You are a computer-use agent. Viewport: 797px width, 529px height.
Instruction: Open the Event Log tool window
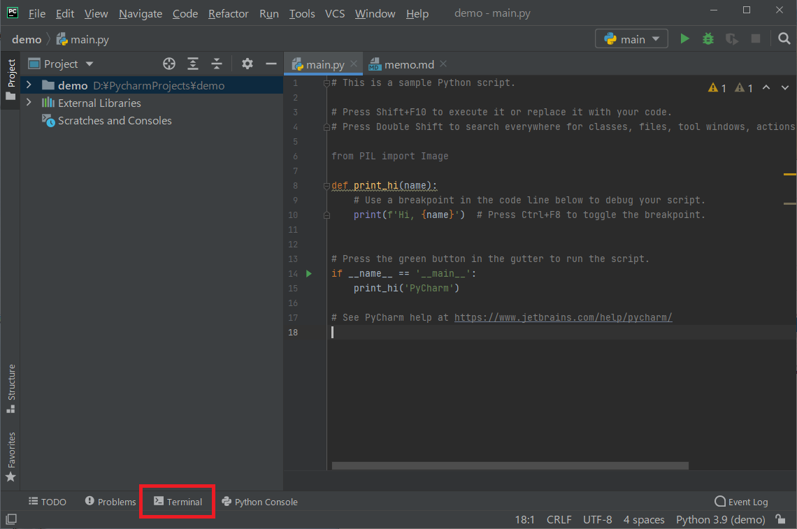[x=741, y=502]
